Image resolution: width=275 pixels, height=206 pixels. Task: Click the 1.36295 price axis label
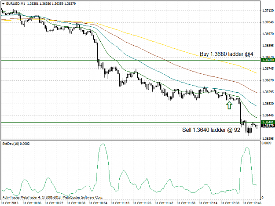268,138
